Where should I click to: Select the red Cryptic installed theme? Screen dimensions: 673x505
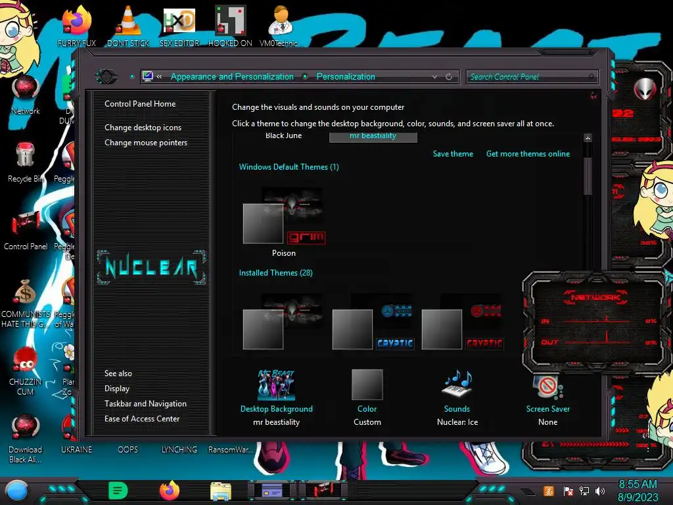tap(463, 322)
